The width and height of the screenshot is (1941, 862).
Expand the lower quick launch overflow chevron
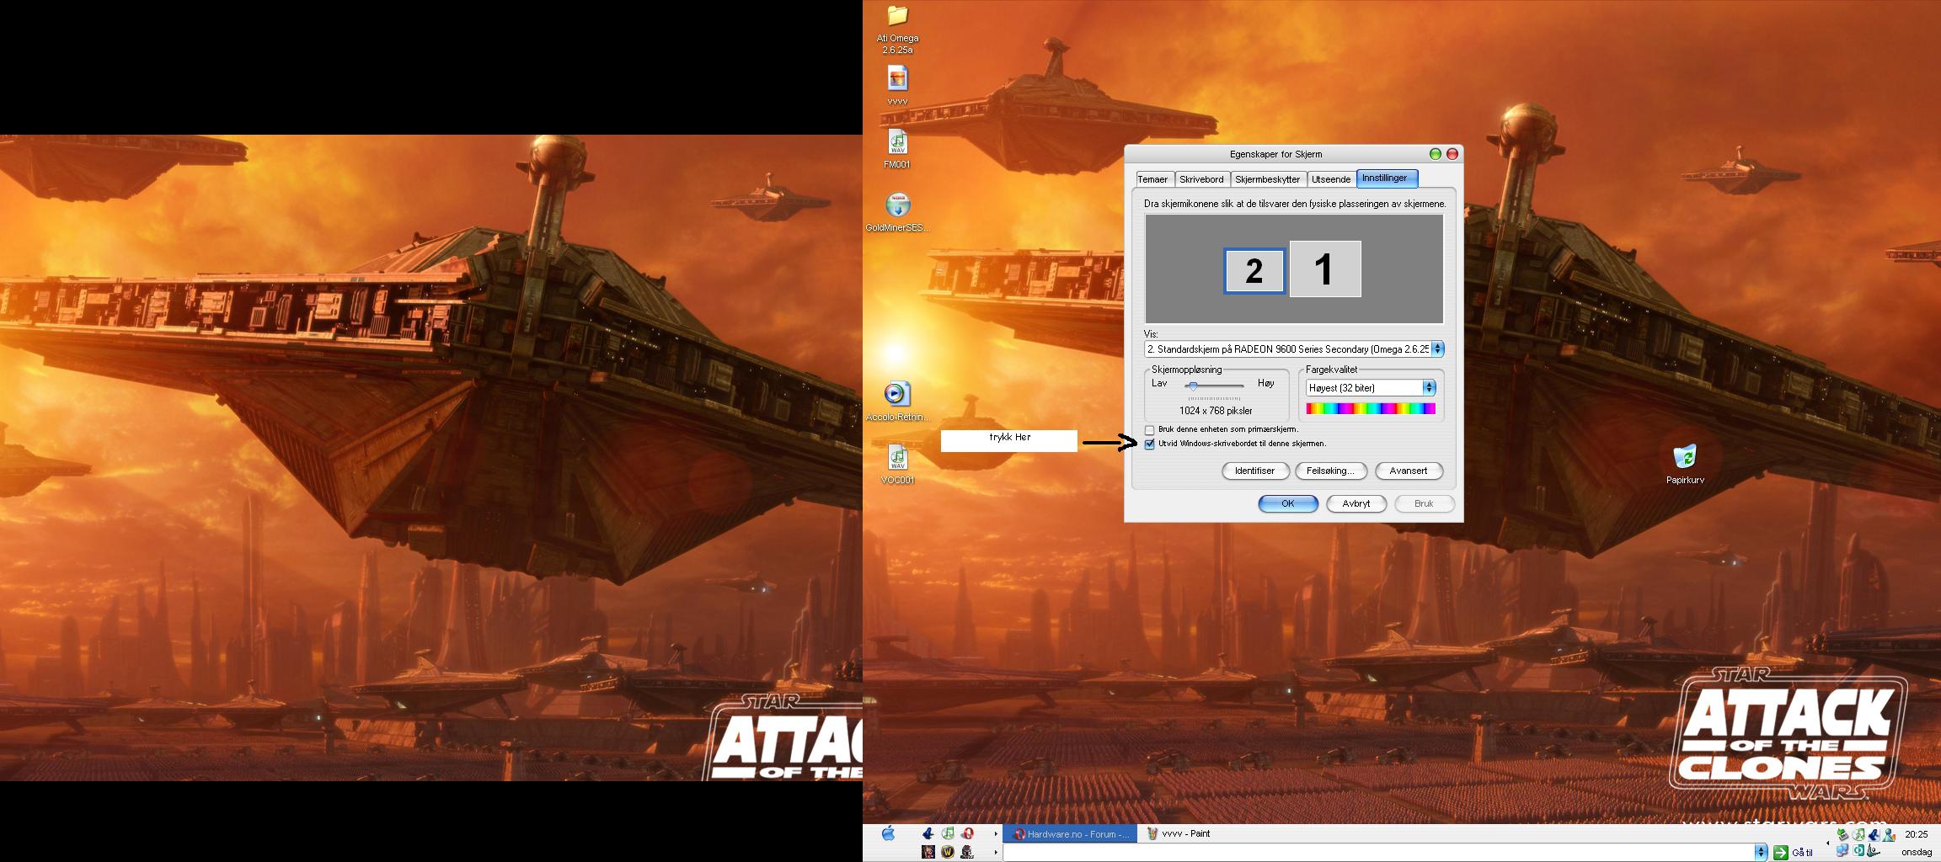coord(996,852)
